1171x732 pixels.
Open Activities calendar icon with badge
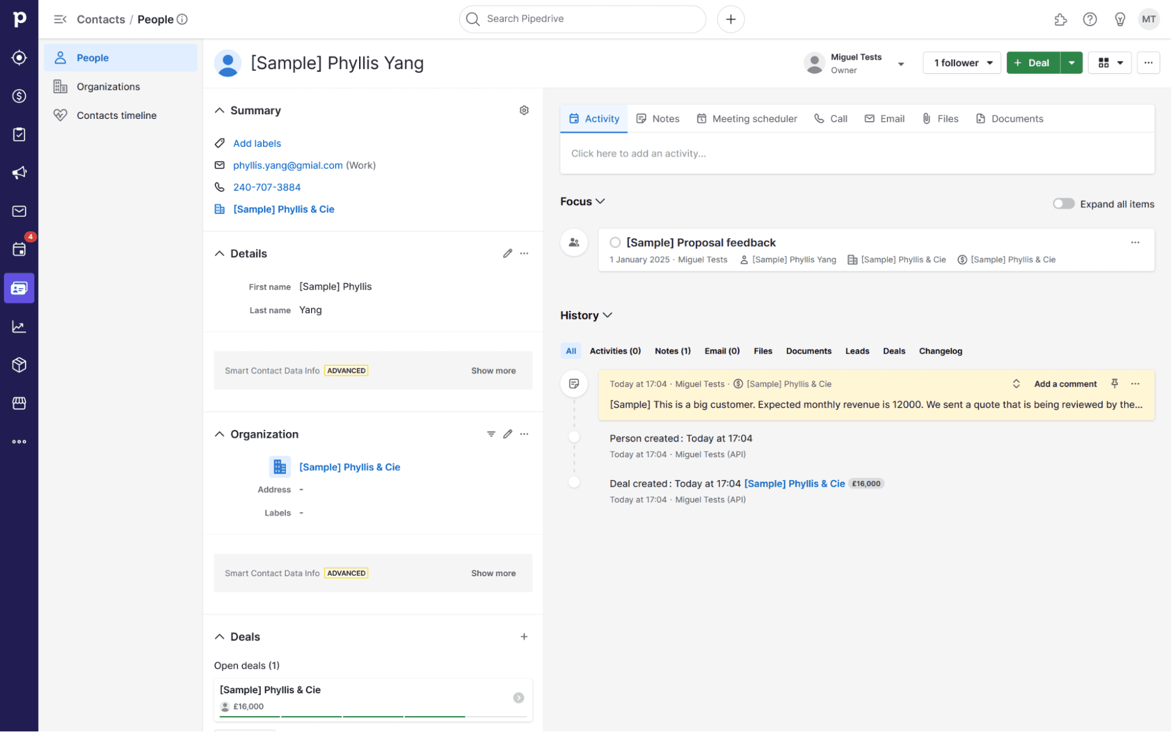[x=19, y=249]
